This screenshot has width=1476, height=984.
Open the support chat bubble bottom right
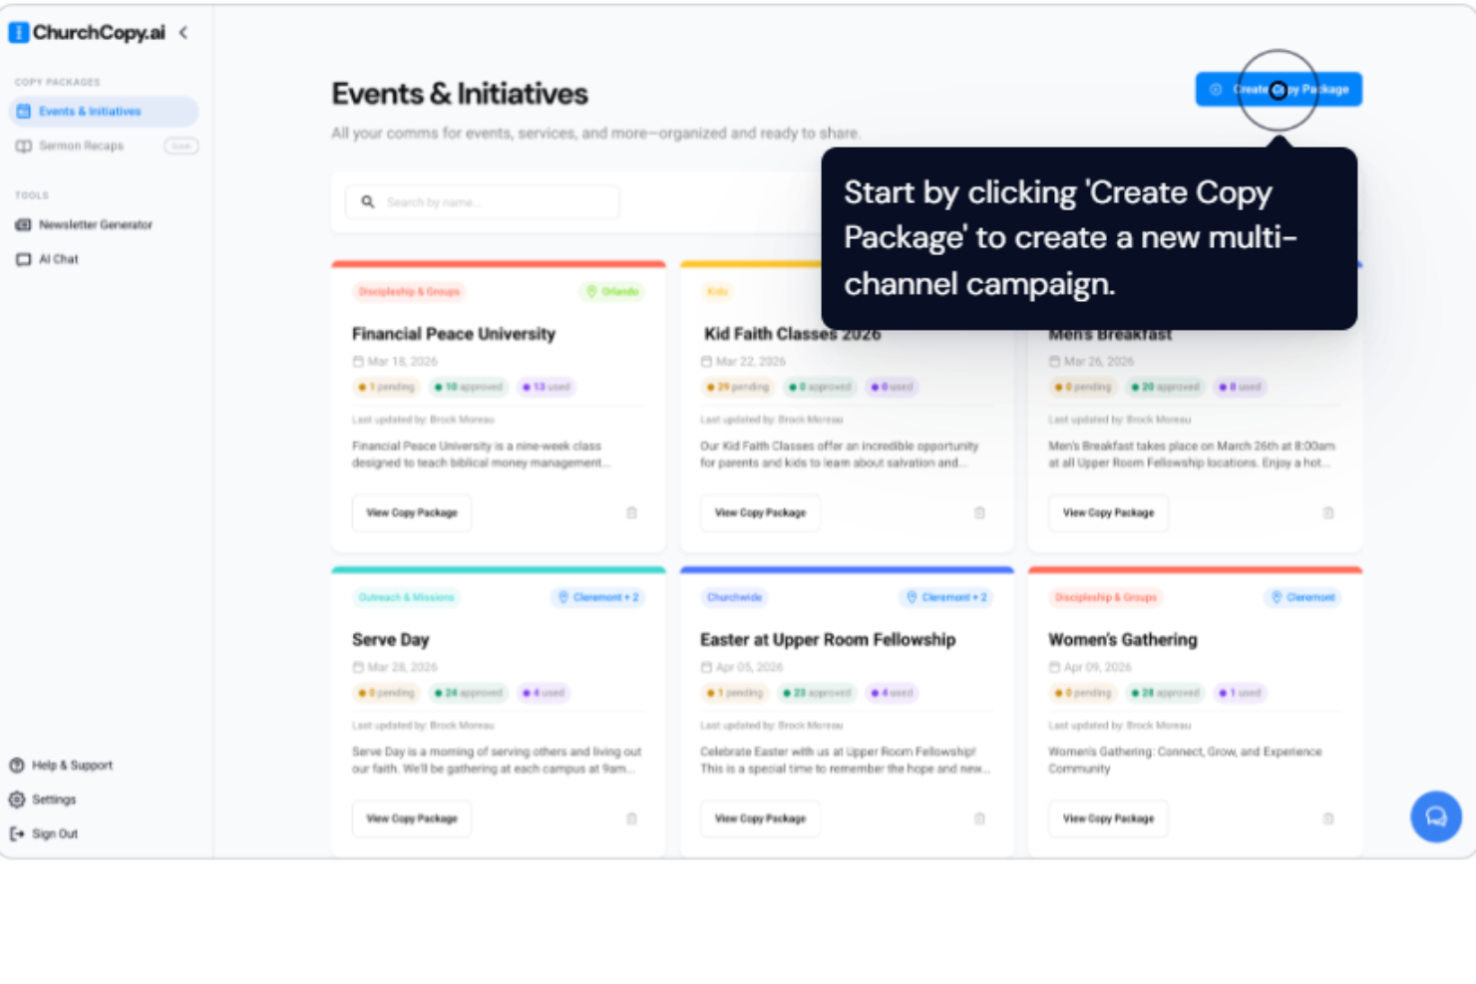tap(1435, 816)
